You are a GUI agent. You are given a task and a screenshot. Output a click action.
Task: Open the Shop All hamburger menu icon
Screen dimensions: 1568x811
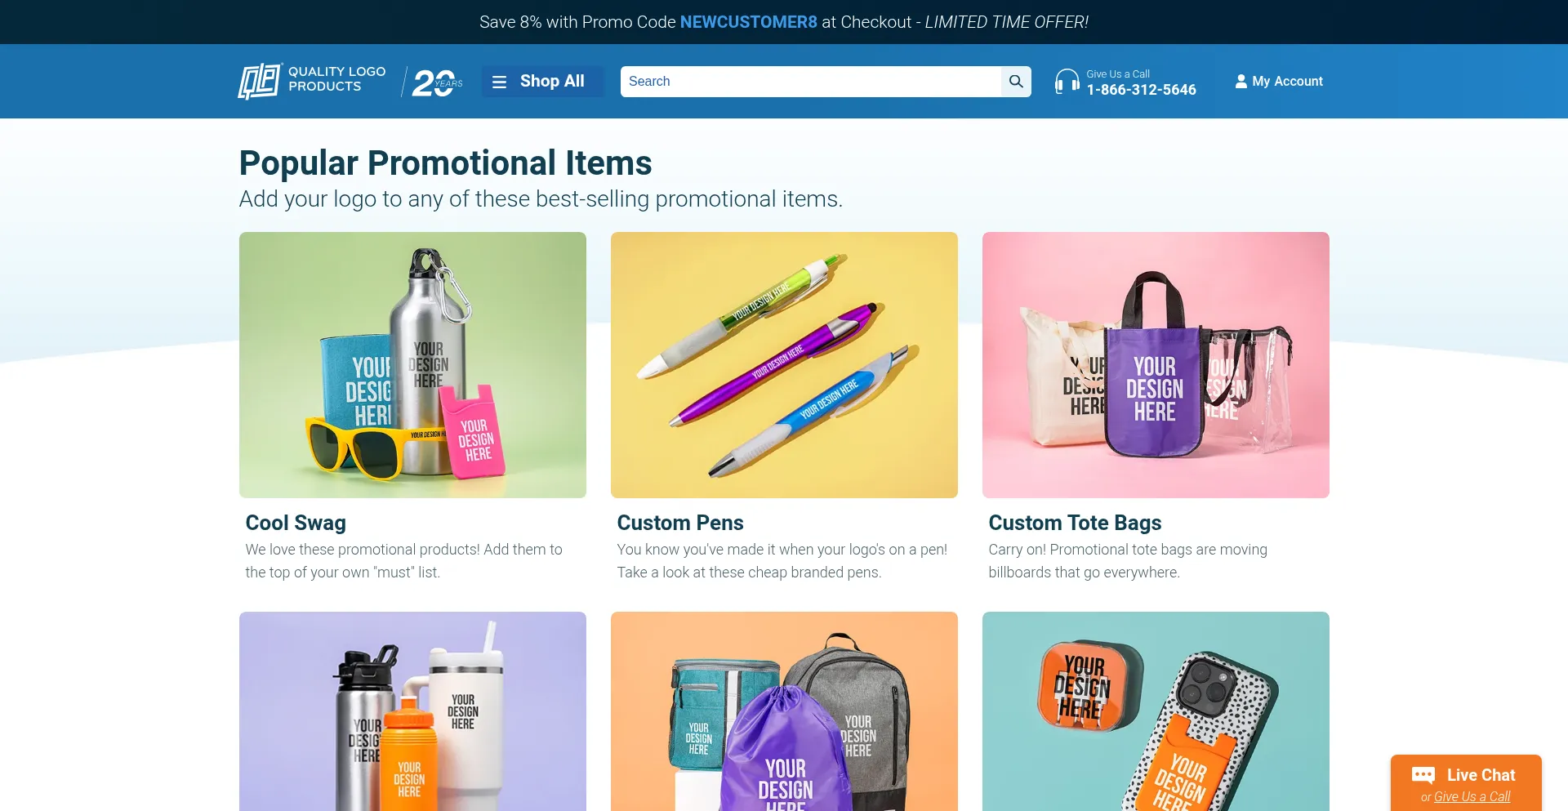(500, 82)
